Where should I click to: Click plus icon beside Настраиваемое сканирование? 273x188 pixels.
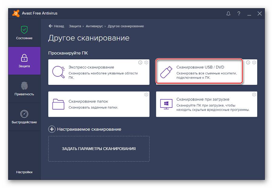pos(52,129)
